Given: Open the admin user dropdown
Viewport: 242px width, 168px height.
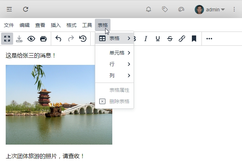Looking at the screenshot, I should point(210,10).
